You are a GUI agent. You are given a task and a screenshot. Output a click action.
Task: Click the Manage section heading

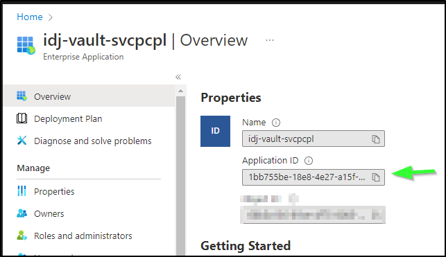point(33,168)
